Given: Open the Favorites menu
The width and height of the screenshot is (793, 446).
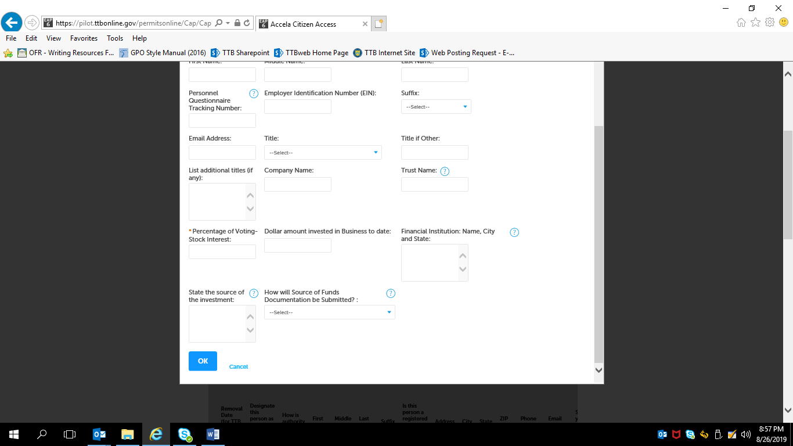Looking at the screenshot, I should coord(84,38).
